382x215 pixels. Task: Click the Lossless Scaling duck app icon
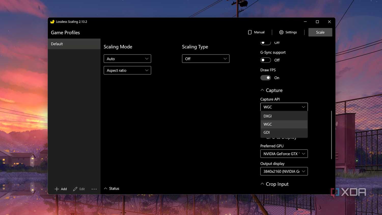point(52,22)
